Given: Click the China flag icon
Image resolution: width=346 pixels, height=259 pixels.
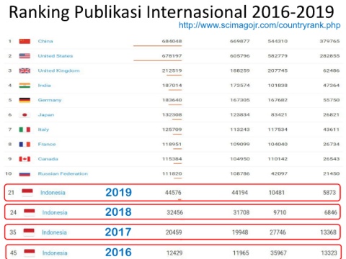Looking at the screenshot, I should tap(25, 41).
